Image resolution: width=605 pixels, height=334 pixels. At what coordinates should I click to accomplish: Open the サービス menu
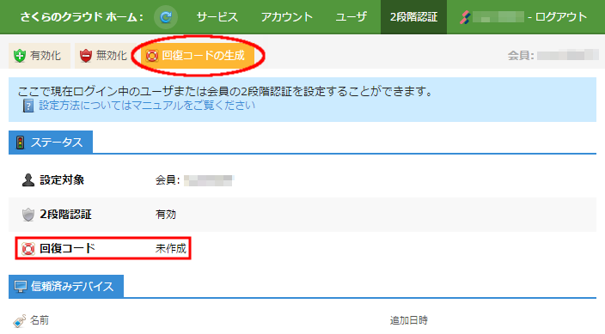217,17
